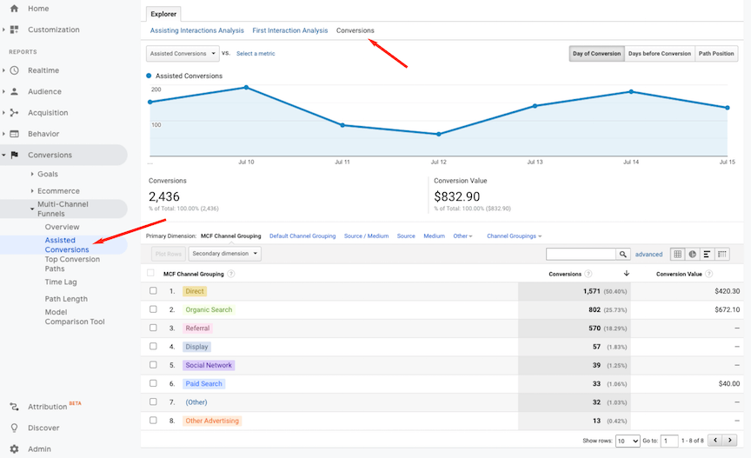Choose Default Channel Grouping dimension

[302, 236]
